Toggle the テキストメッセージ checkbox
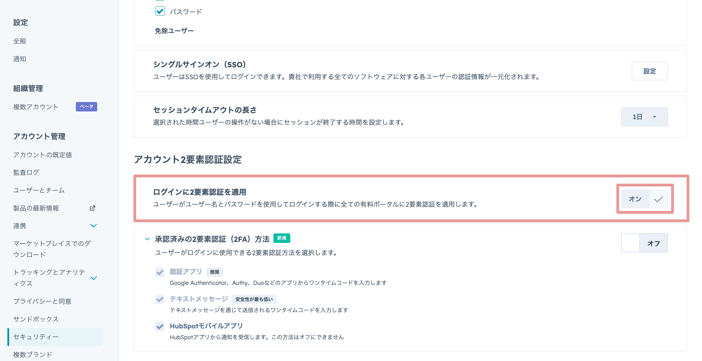The width and height of the screenshot is (702, 361). click(x=160, y=299)
